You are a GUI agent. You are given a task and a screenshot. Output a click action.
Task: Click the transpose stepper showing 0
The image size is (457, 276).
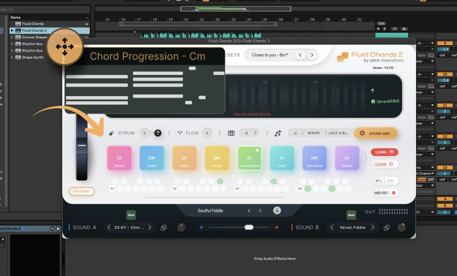coord(249,133)
